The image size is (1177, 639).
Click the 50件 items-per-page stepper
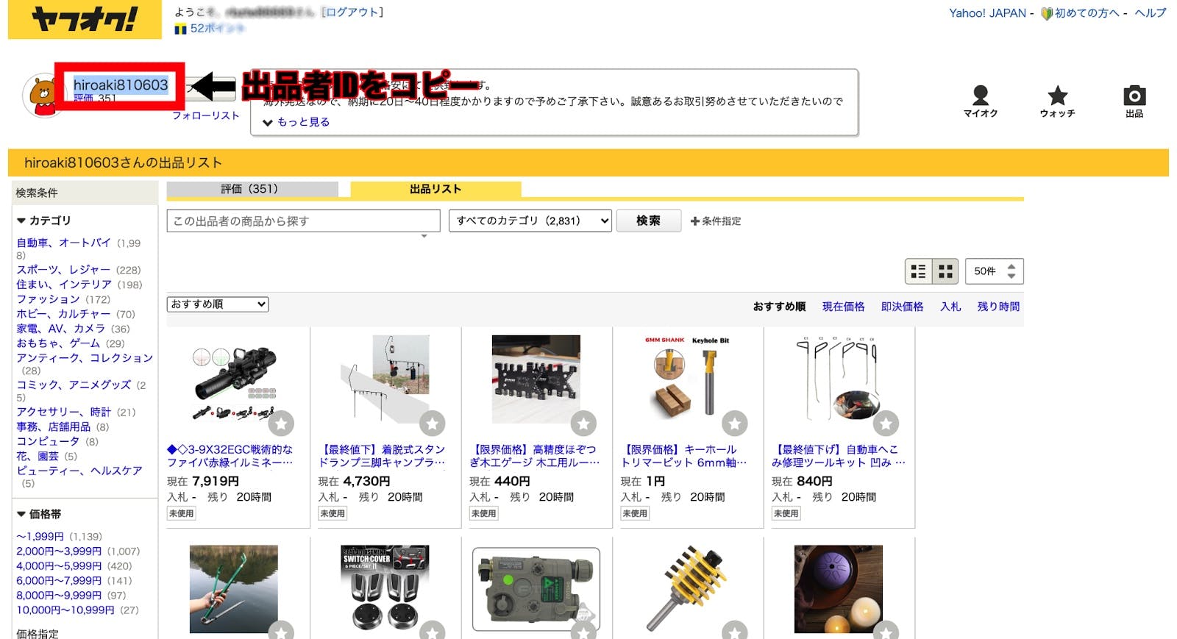pyautogui.click(x=994, y=271)
